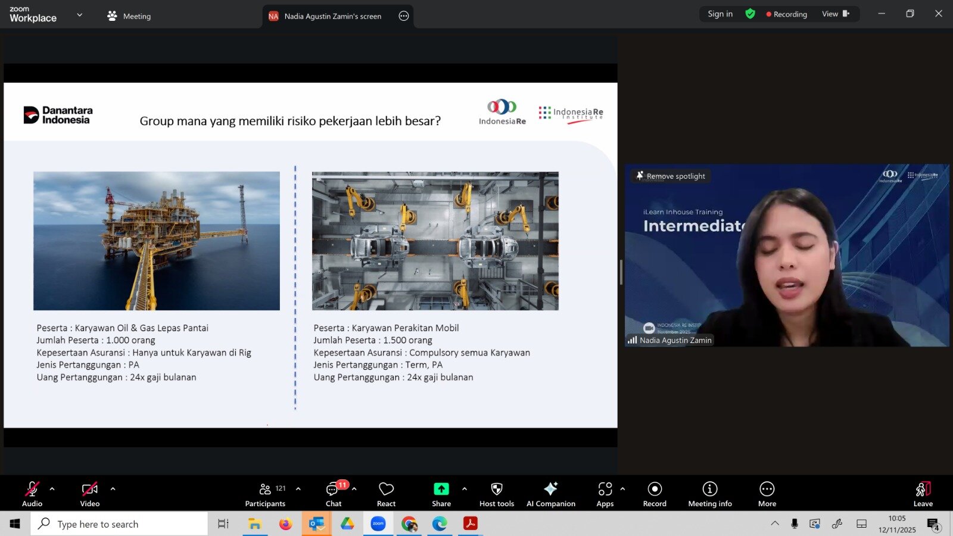This screenshot has height=536, width=953.
Task: Expand audio options arrow next to Audio
Action: [52, 489]
